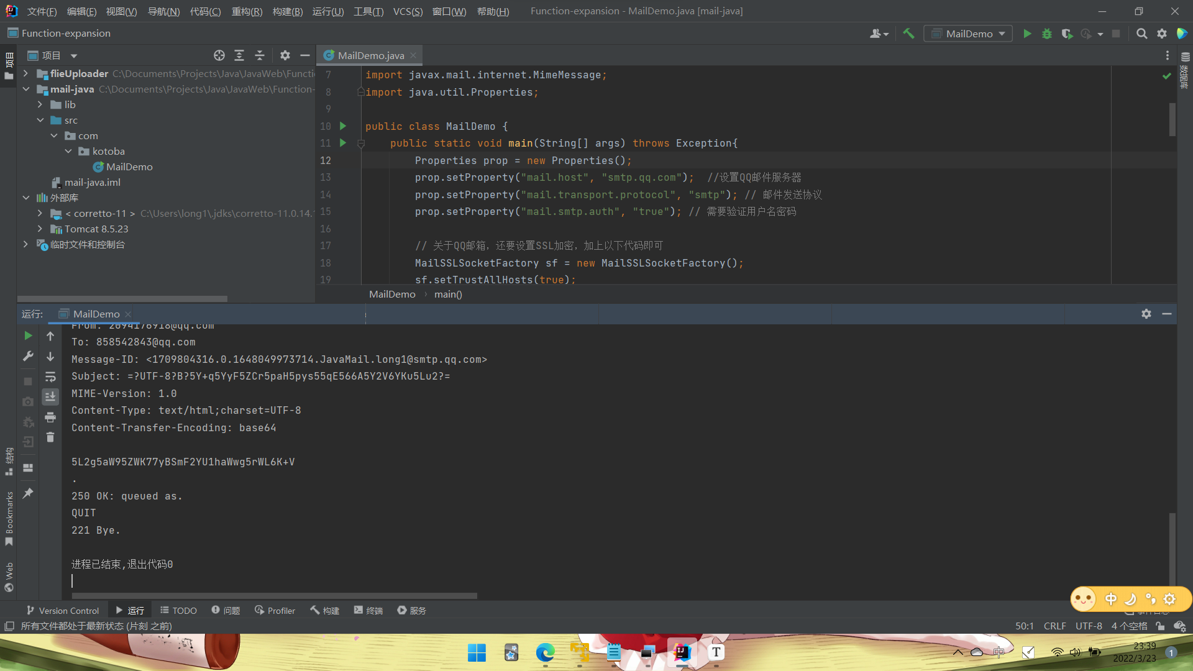Toggle scroll-to-end in console

50,396
